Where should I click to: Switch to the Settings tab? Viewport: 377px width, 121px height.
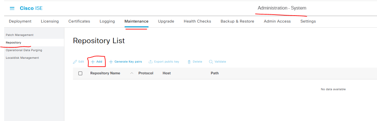coord(308,21)
